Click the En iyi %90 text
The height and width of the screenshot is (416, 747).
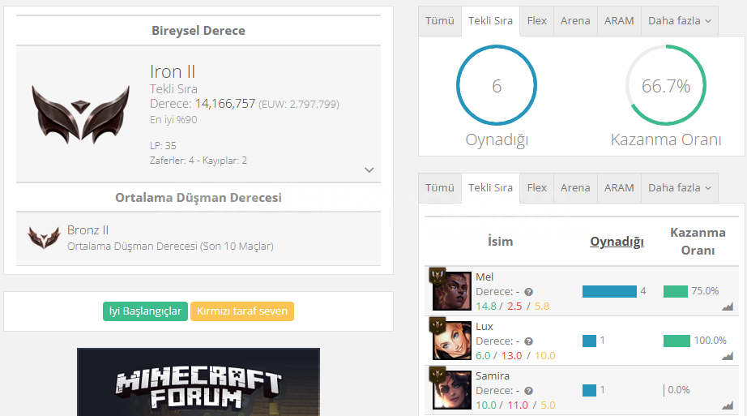pos(173,120)
